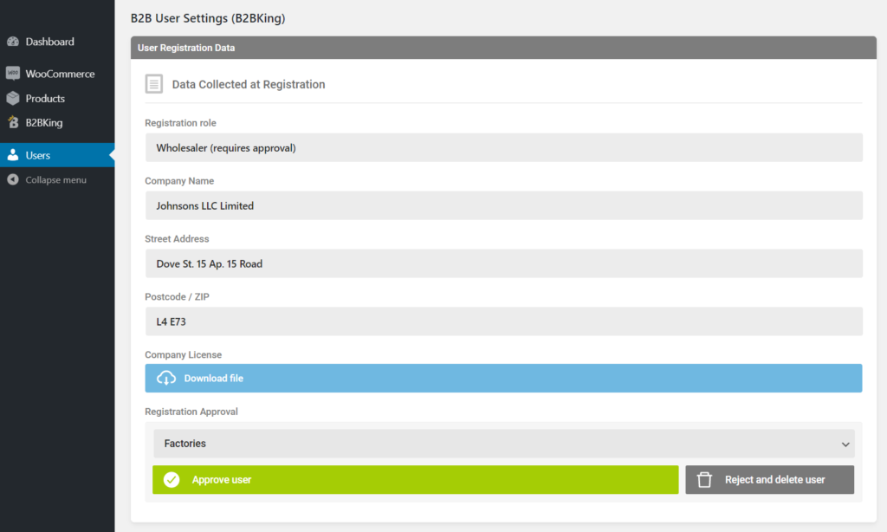Reject and delete the user
The width and height of the screenshot is (887, 532).
point(769,479)
